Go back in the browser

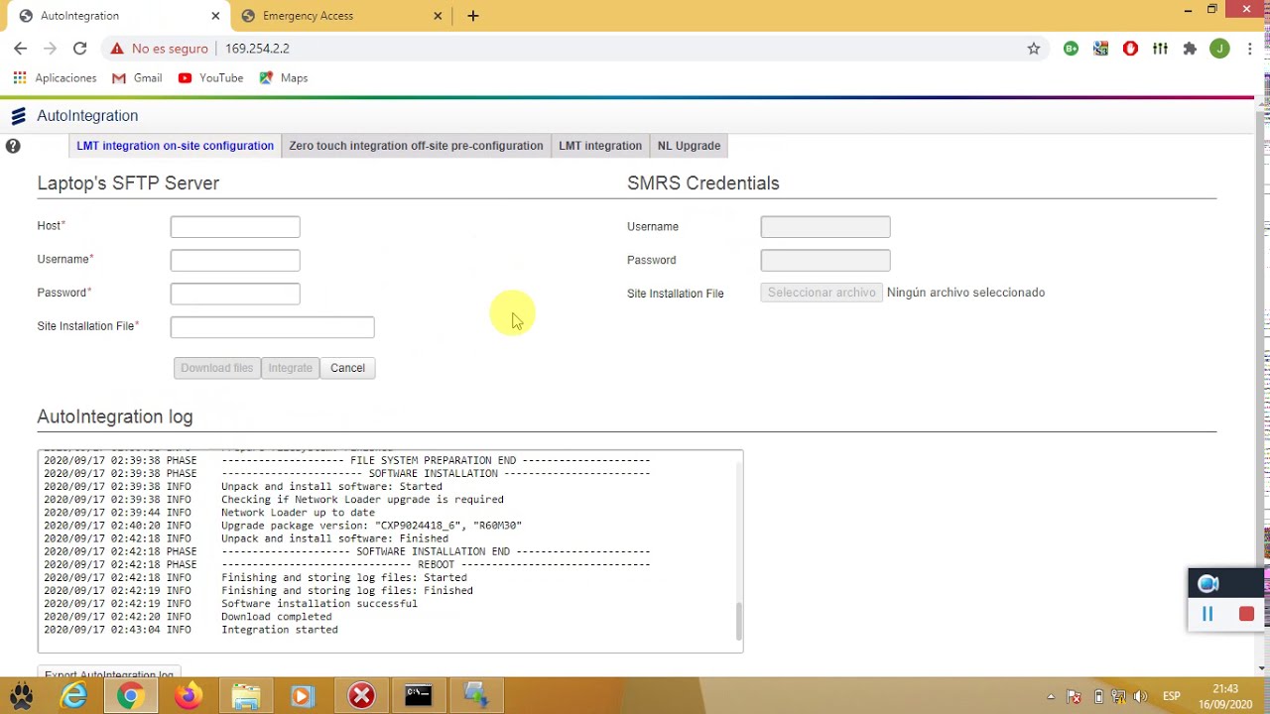click(21, 48)
